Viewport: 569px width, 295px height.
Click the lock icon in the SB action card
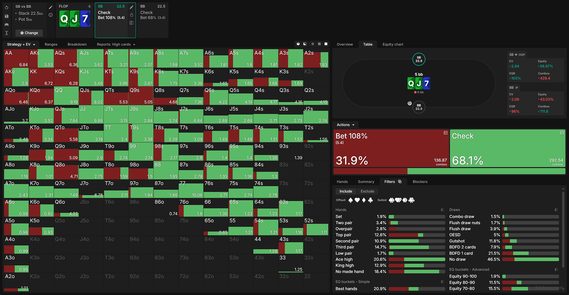(x=132, y=15)
